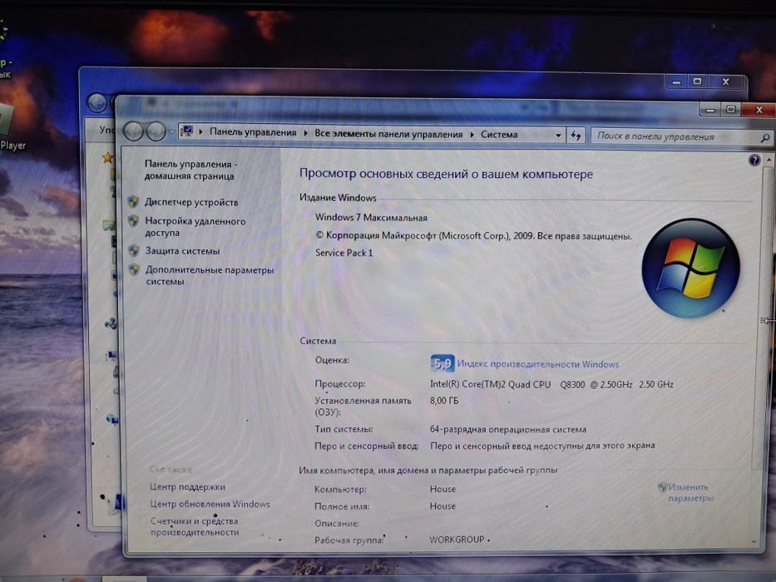Click the refresh button beside address bar
This screenshot has width=776, height=582.
[576, 135]
